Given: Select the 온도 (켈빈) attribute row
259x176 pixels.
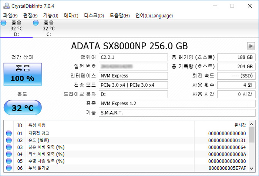Looking at the screenshot, I should click(127, 140).
